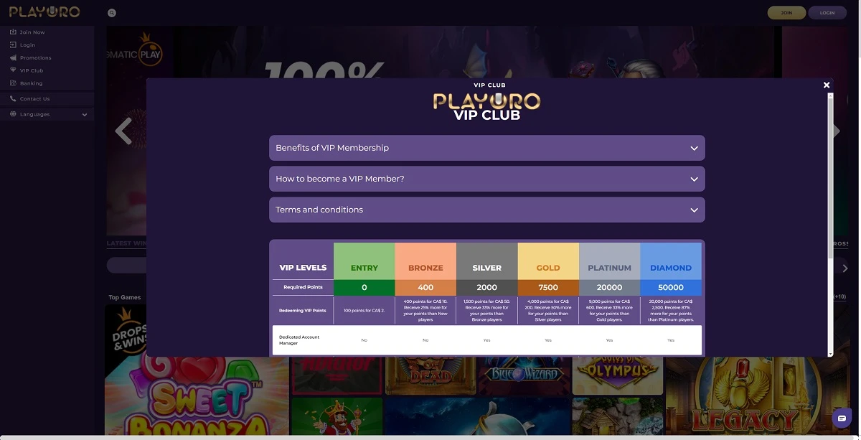
Task: Click the Gold redeeming points description
Action: (548, 310)
